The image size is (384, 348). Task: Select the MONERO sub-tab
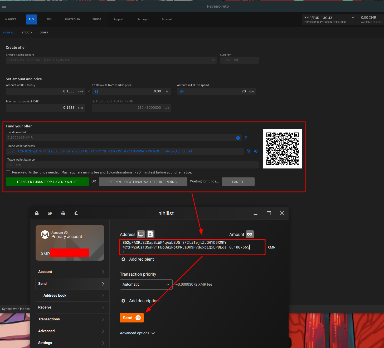9,33
